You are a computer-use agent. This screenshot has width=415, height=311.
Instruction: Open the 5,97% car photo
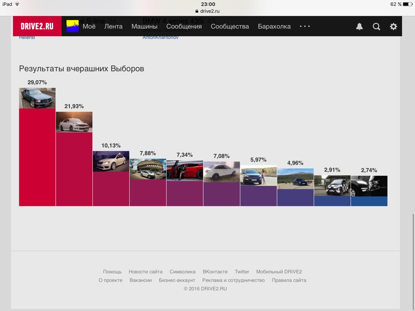[259, 176]
